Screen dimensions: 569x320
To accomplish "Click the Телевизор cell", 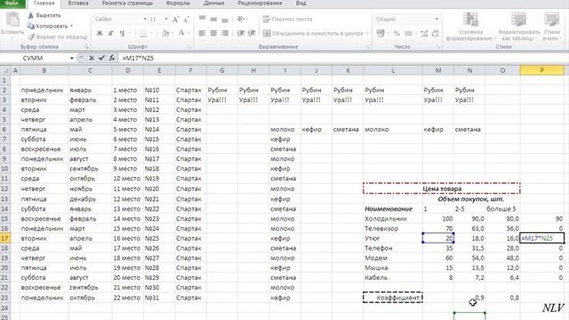I will (393, 228).
